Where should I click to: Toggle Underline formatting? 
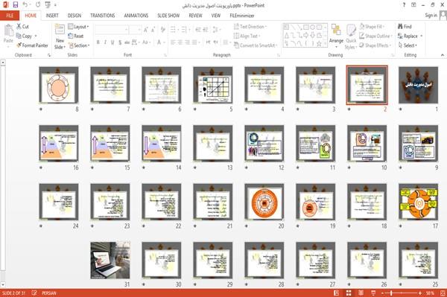click(112, 42)
